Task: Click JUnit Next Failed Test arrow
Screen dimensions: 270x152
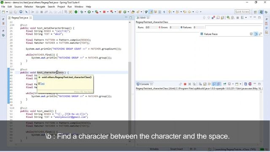Action: click(x=204, y=18)
